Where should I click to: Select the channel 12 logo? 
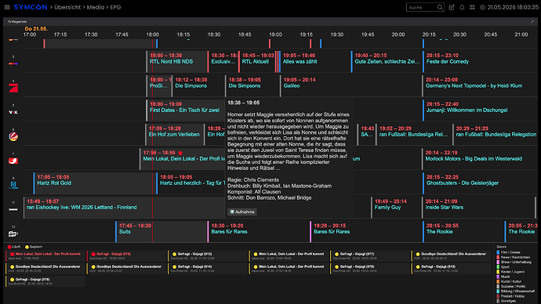(13, 233)
